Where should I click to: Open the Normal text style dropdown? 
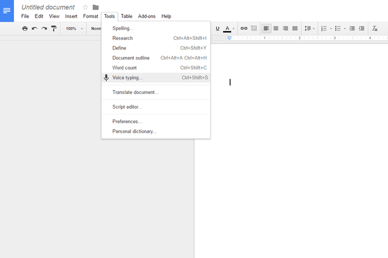coord(96,28)
